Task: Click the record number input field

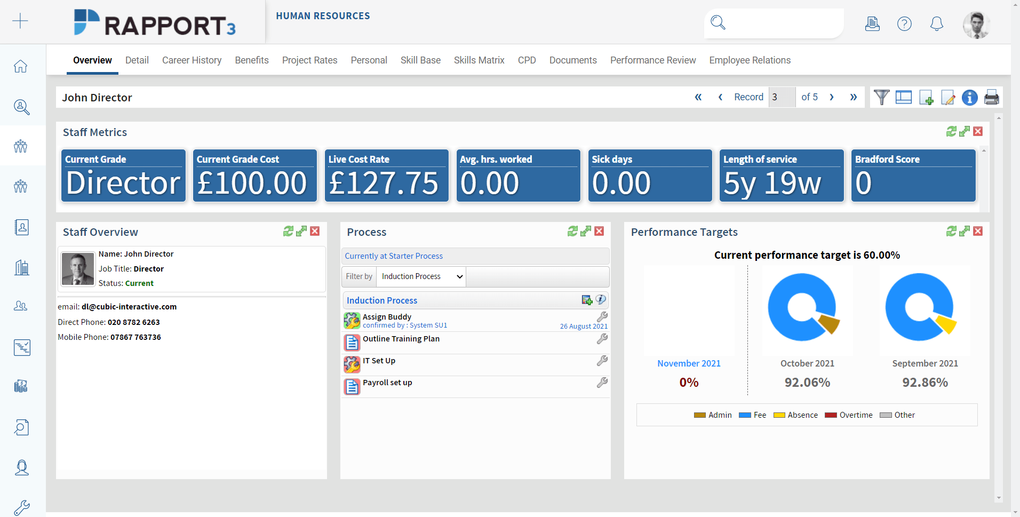Action: pos(782,97)
